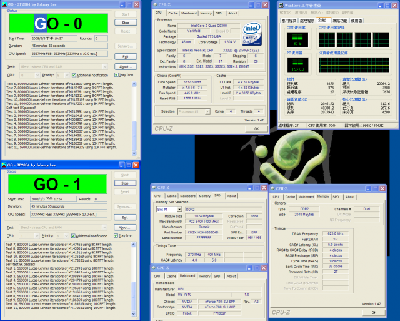
Task: Open the 選項 menu in Task Manager
Action: click(x=301, y=13)
